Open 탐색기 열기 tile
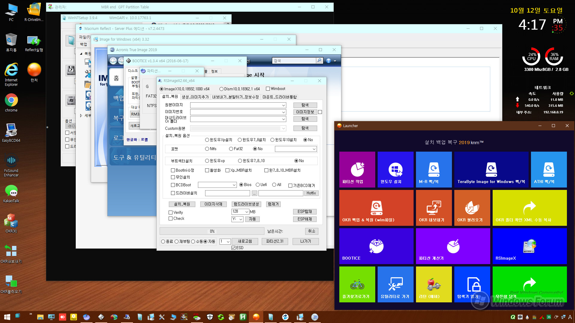The height and width of the screenshot is (323, 575). [472, 284]
